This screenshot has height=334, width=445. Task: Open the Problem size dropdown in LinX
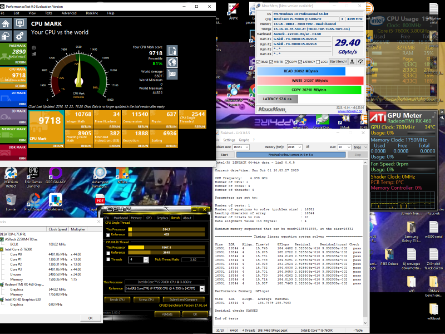[247, 147]
